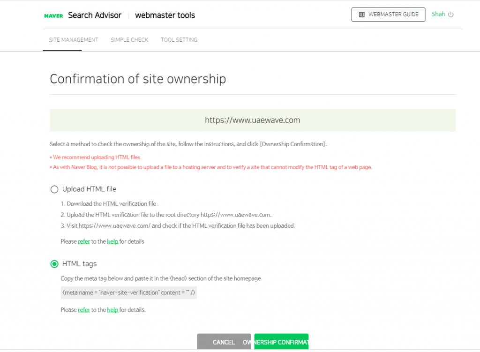Click the Cancel button

(x=224, y=342)
